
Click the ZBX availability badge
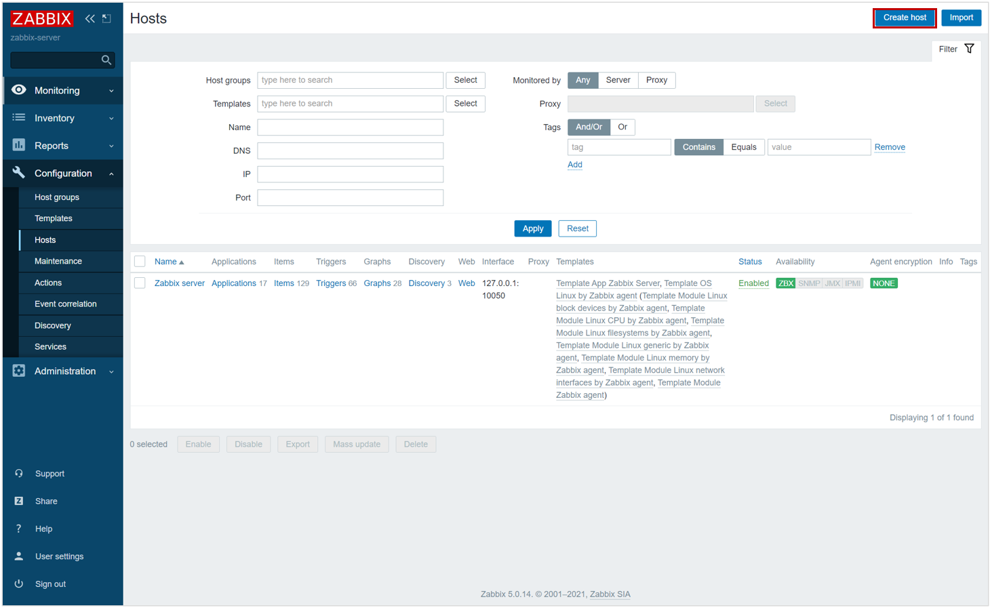click(786, 283)
